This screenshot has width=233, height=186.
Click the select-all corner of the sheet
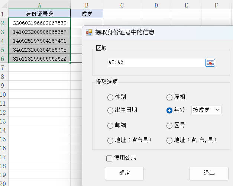click(x=4, y=5)
